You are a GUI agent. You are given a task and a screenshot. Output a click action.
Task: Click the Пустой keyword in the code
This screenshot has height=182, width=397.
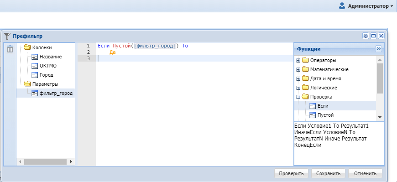[122, 46]
